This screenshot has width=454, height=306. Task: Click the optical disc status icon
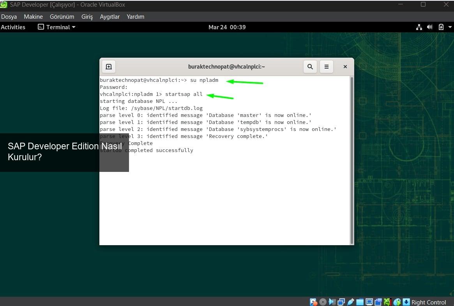pyautogui.click(x=323, y=302)
